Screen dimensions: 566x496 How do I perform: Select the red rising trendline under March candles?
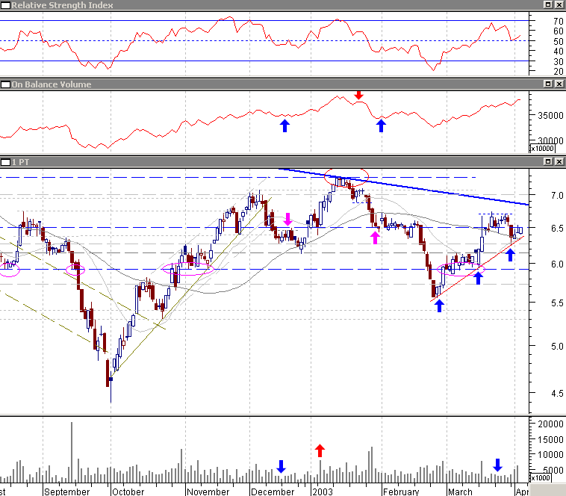coord(477,269)
